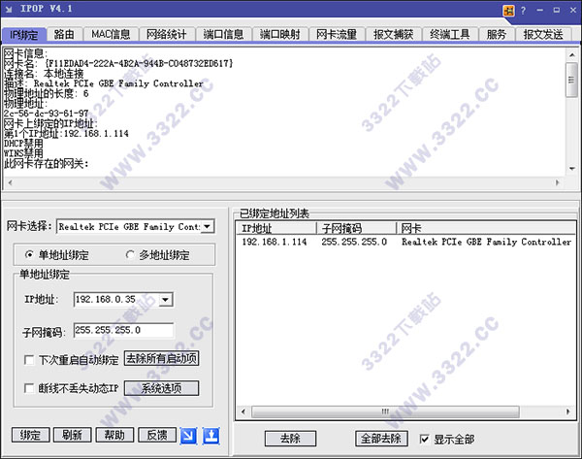Image resolution: width=582 pixels, height=459 pixels.
Task: Open the 报文发送 tab
Action: coord(543,35)
